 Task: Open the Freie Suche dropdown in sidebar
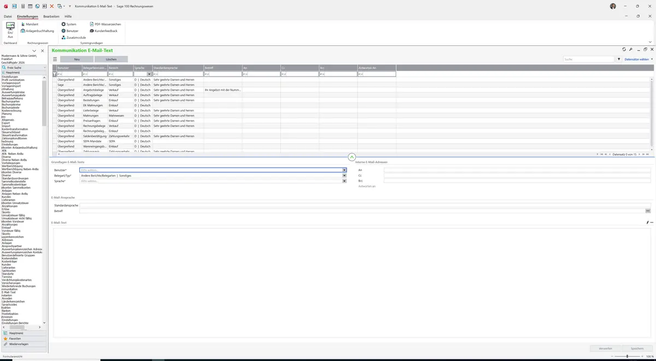coord(44,68)
